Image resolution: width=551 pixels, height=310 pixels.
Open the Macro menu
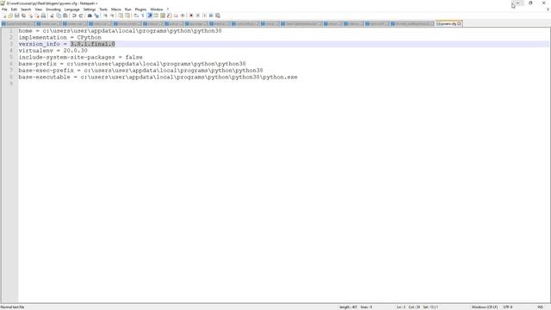click(116, 9)
